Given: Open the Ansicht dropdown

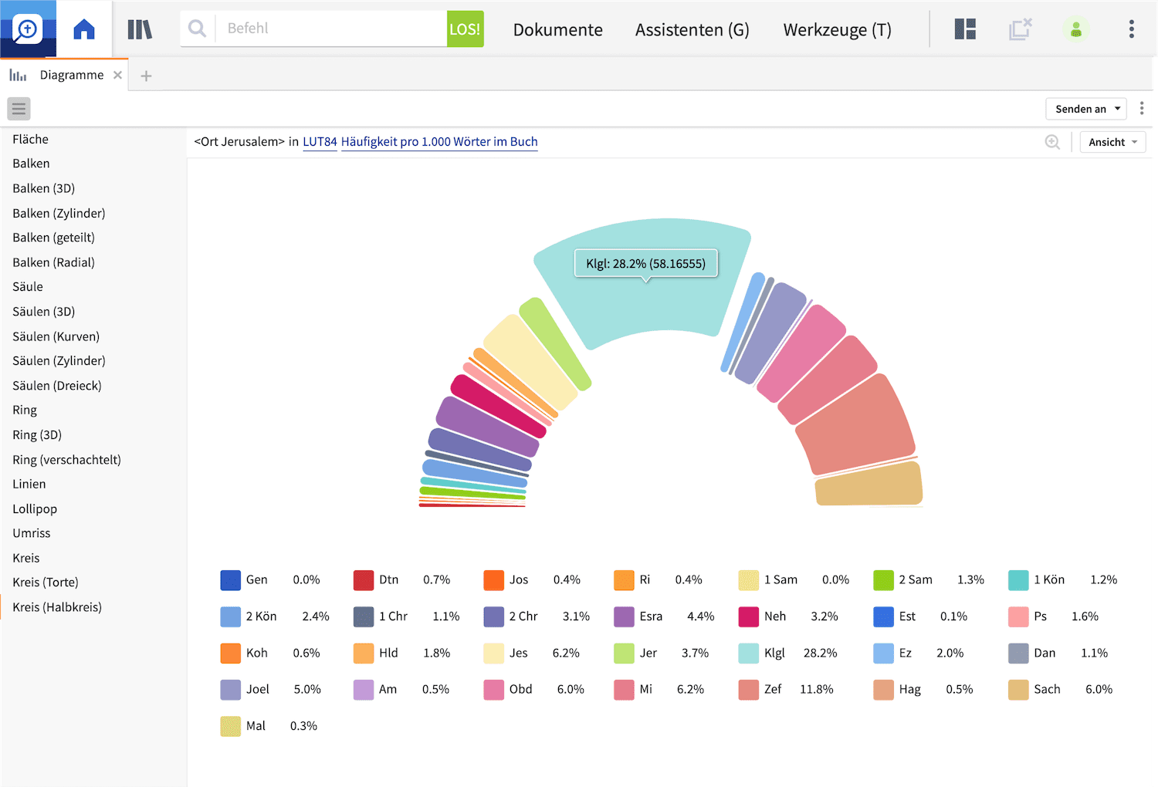Looking at the screenshot, I should (x=1112, y=142).
